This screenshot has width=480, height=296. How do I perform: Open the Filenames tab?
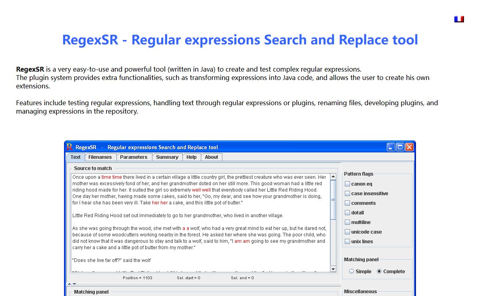click(x=100, y=157)
